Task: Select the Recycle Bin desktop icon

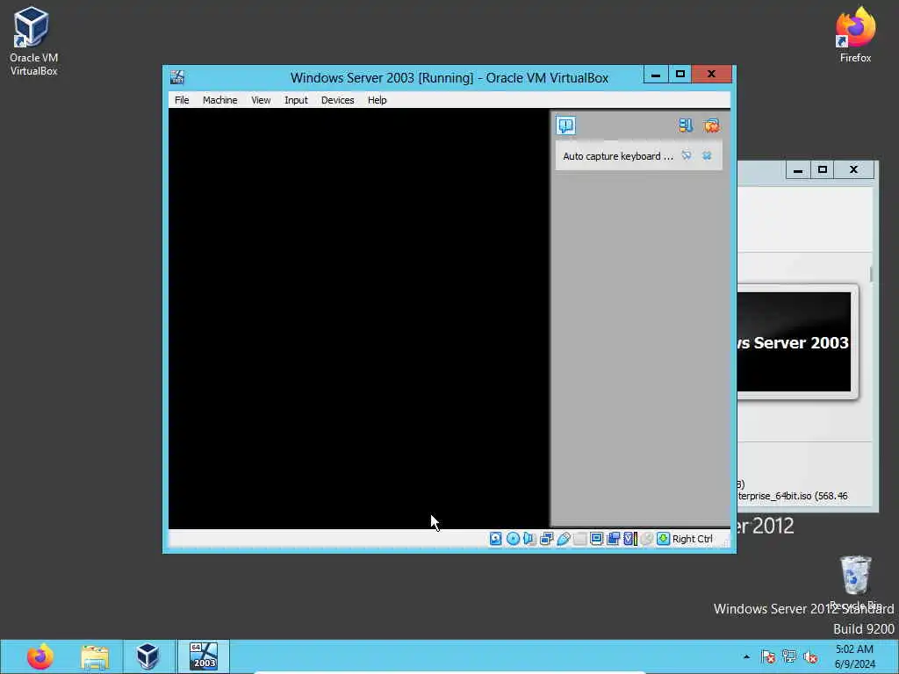Action: click(x=855, y=583)
